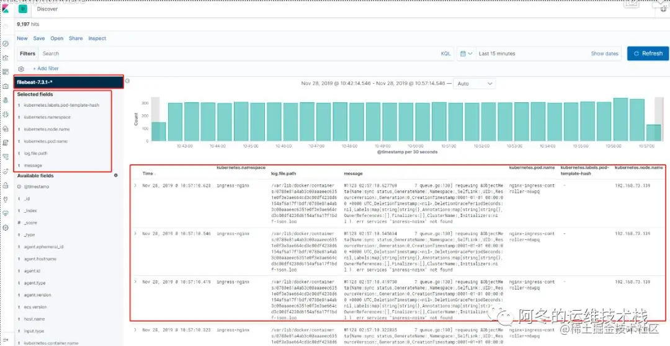Click the tallest histogram bar at 10:56:00
670x346 pixels.
point(620,120)
